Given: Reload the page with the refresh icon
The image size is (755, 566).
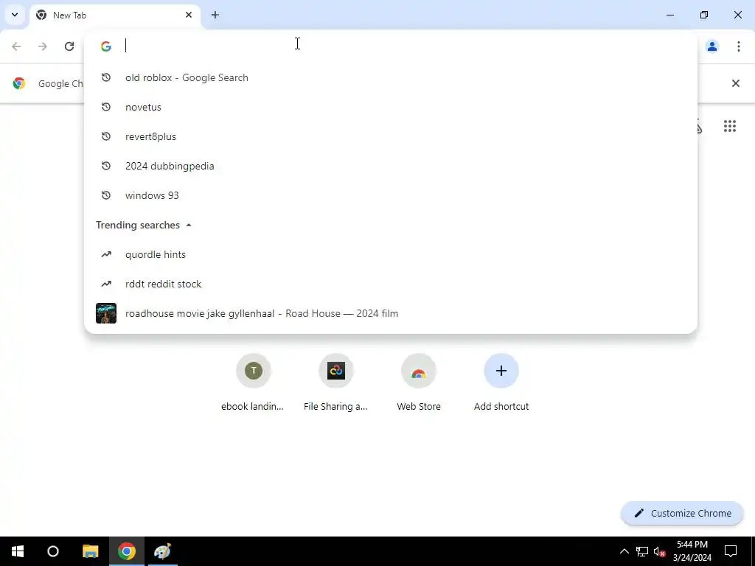Looking at the screenshot, I should point(69,46).
